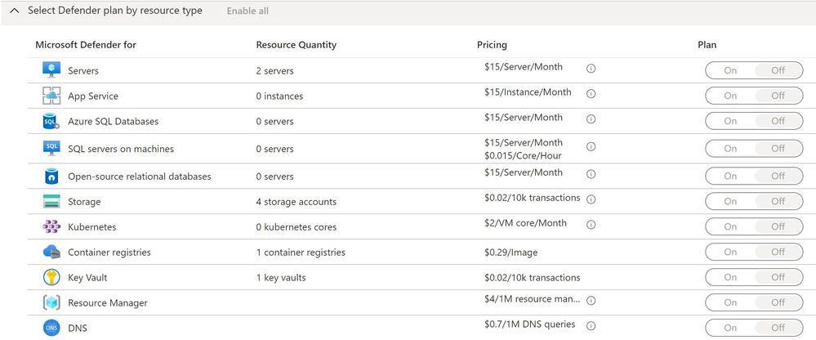
Task: Set Resource Manager plan to Off
Action: [x=778, y=302]
